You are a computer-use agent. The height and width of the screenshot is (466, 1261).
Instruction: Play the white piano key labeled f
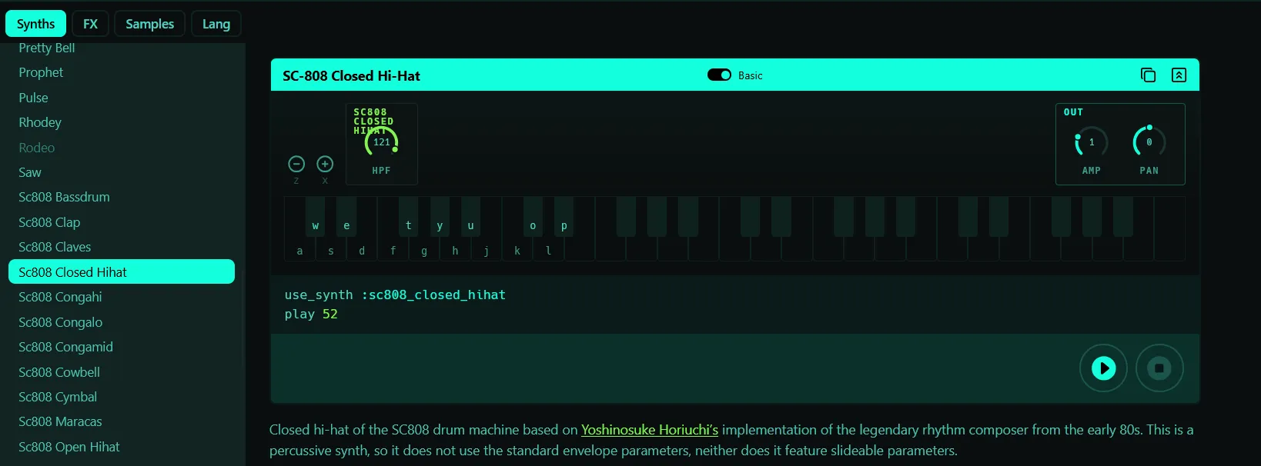(x=393, y=249)
